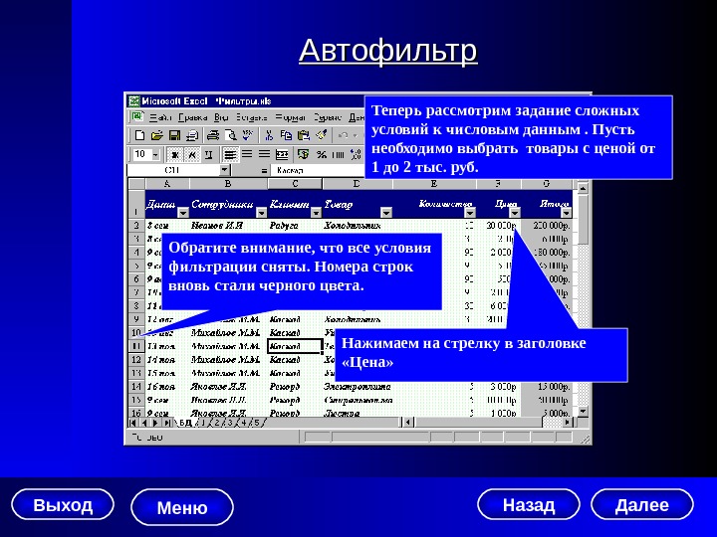Click the Excel workbook icon in menu bar

point(136,117)
